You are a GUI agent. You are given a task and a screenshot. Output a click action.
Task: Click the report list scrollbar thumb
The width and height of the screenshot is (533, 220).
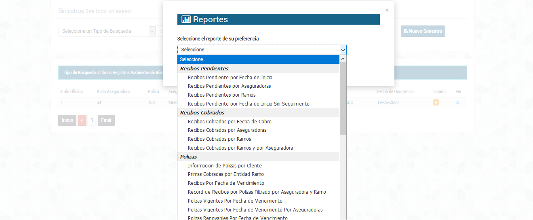(343, 99)
